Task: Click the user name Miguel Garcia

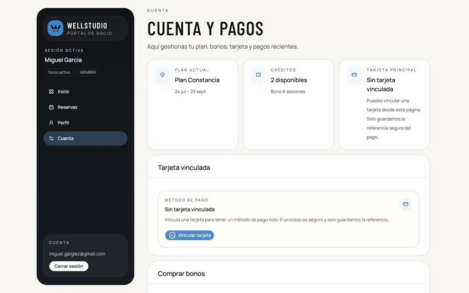Action: tap(63, 60)
